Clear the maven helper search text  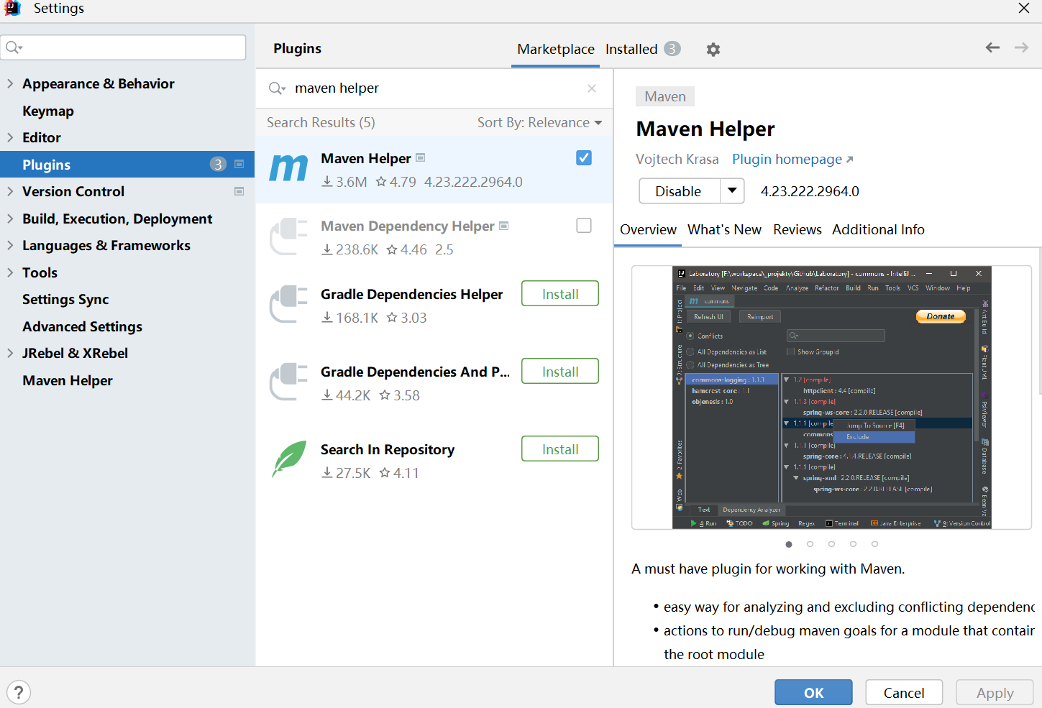click(x=592, y=88)
